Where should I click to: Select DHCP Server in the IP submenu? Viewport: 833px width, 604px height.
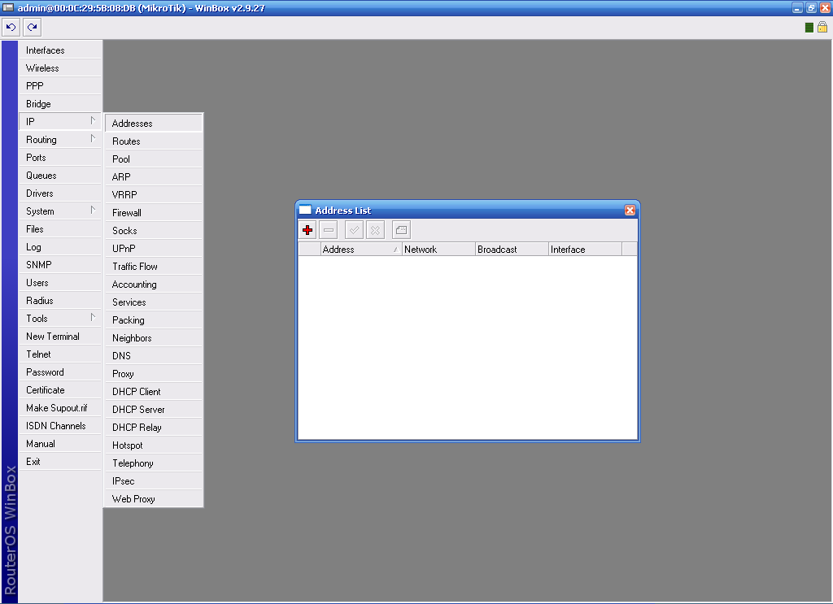154,410
